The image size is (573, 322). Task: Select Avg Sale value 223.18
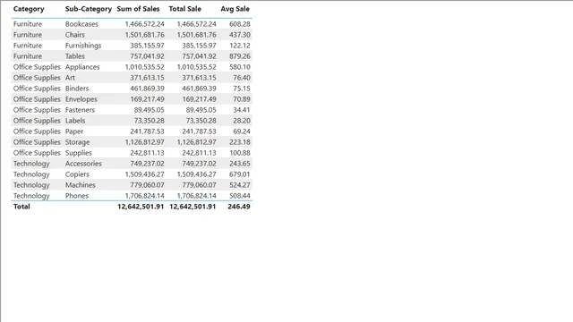(240, 142)
